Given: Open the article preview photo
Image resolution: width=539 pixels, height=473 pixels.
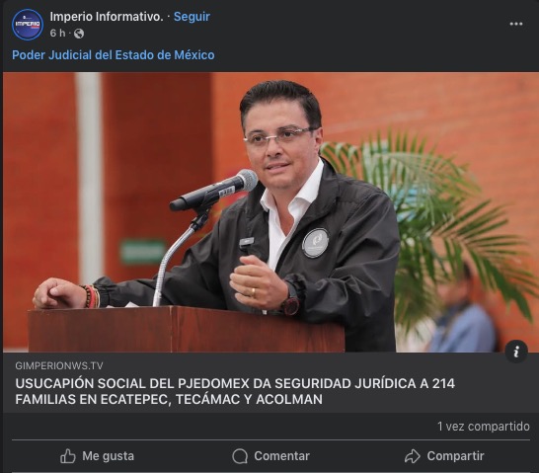Looking at the screenshot, I should click(269, 212).
